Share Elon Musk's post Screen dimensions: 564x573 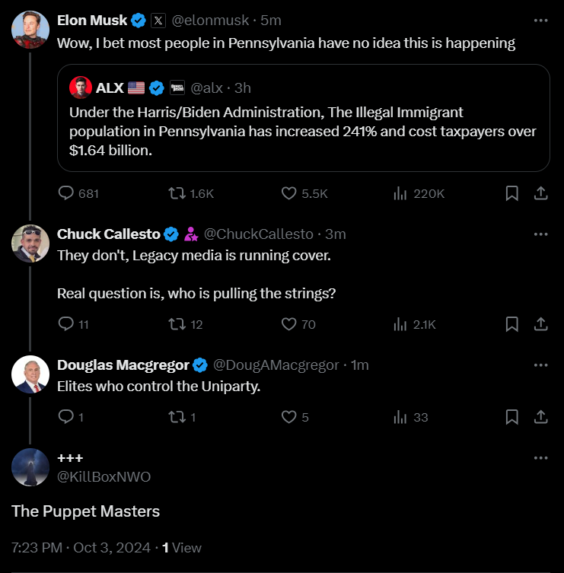point(541,193)
